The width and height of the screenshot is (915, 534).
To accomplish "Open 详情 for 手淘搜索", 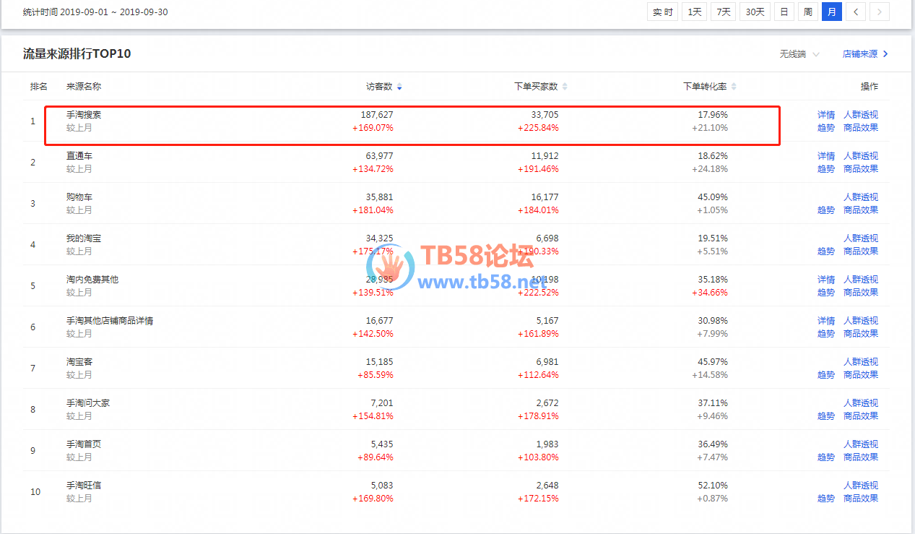I will coord(826,115).
